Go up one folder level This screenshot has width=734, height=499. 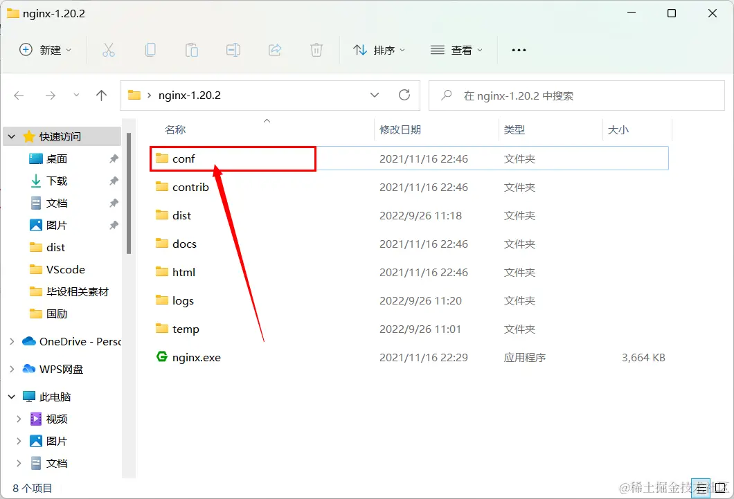click(x=101, y=96)
